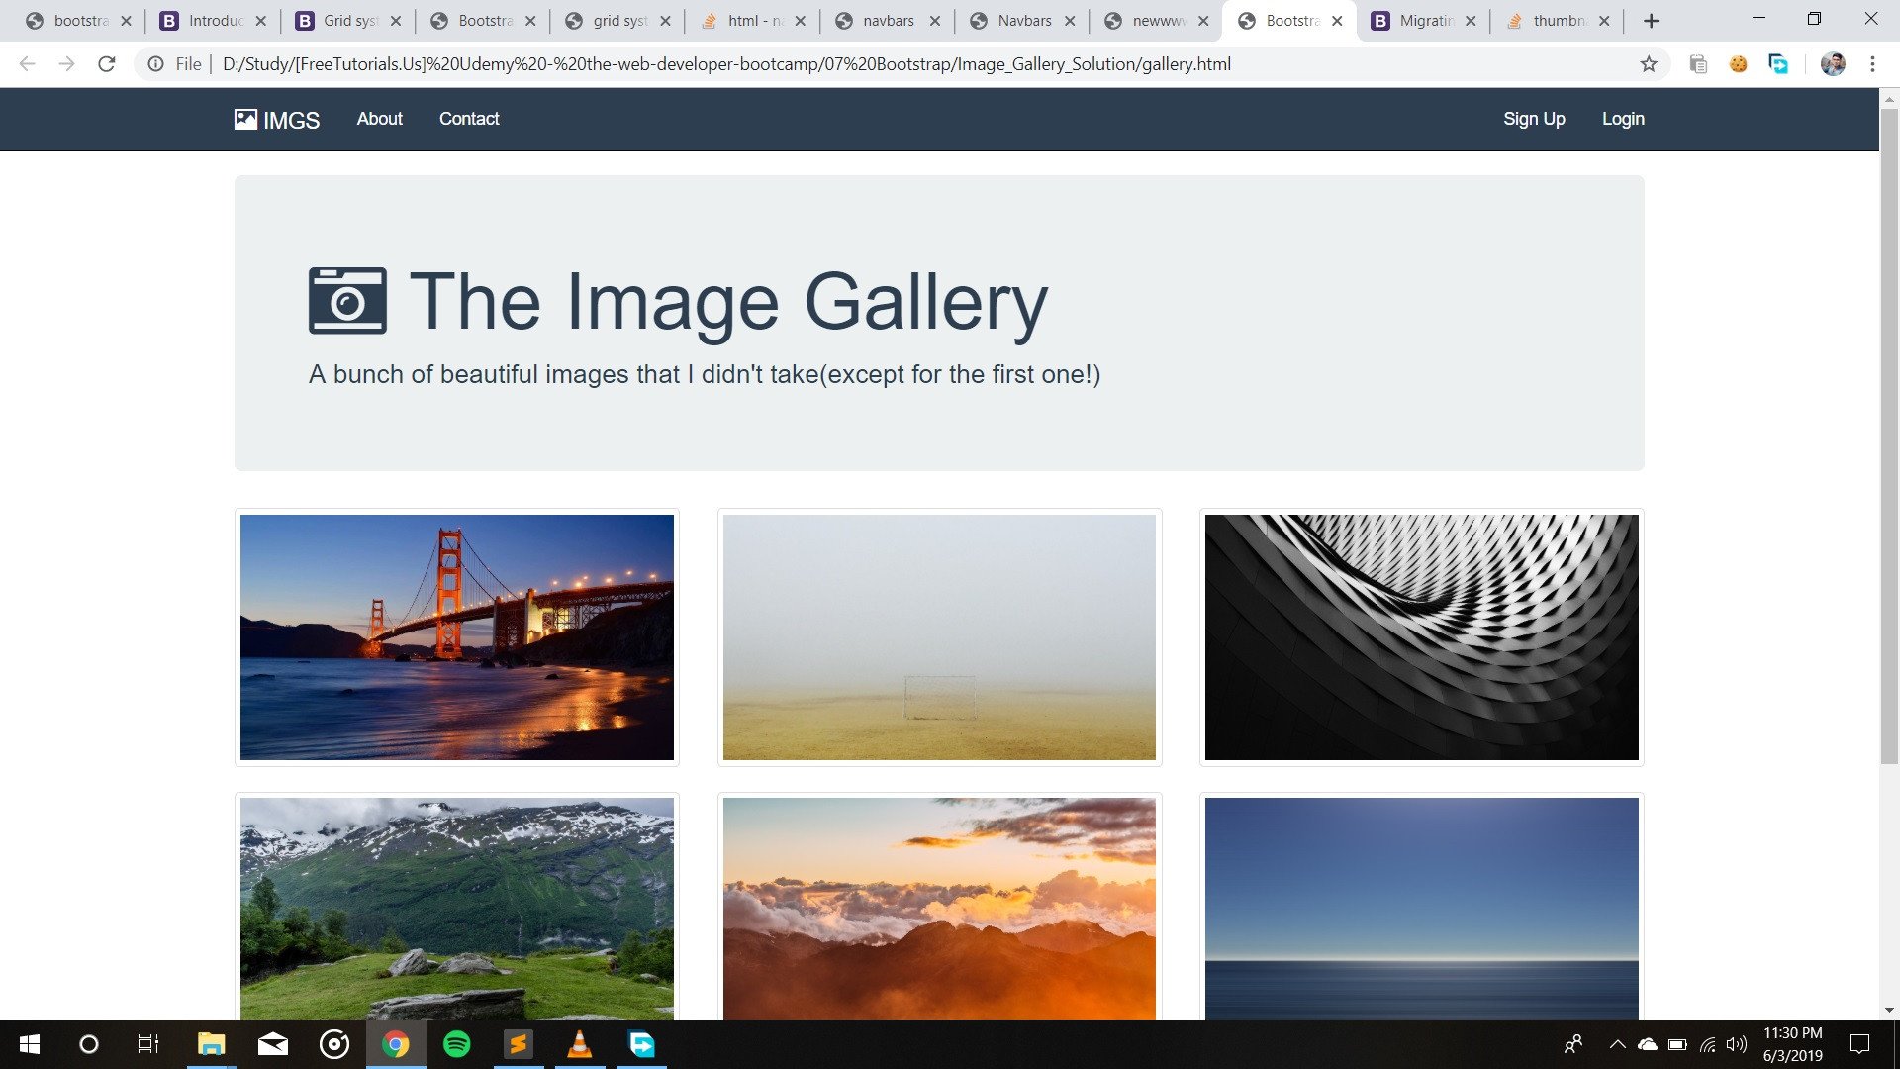Open the Contact nav link
This screenshot has height=1069, width=1900.
469,119
